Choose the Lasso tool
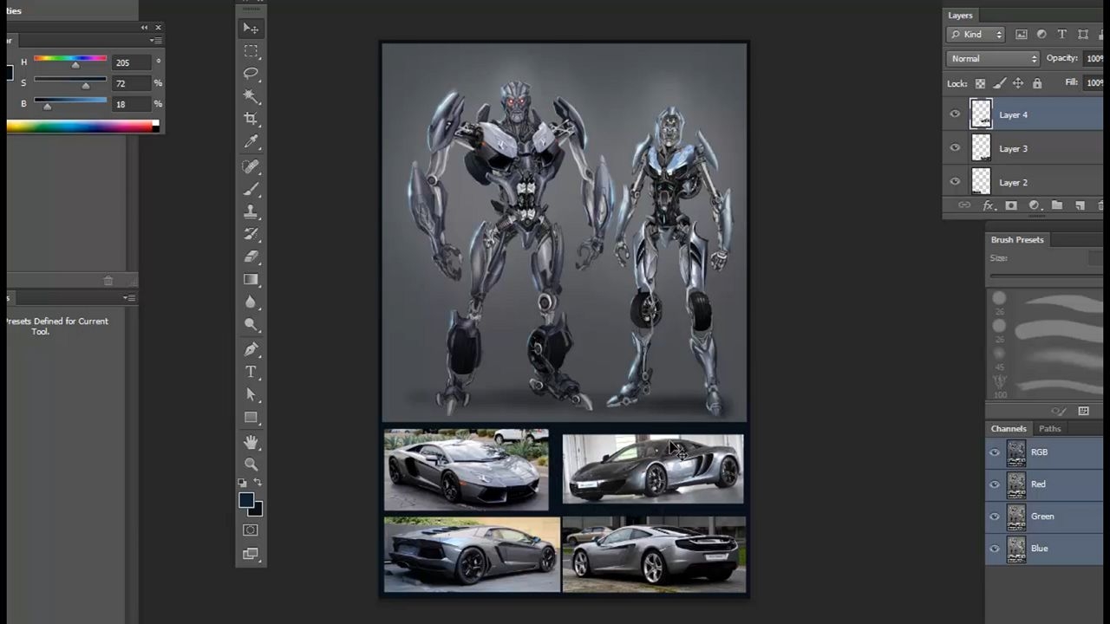Viewport: 1110px width, 624px height. tap(251, 74)
